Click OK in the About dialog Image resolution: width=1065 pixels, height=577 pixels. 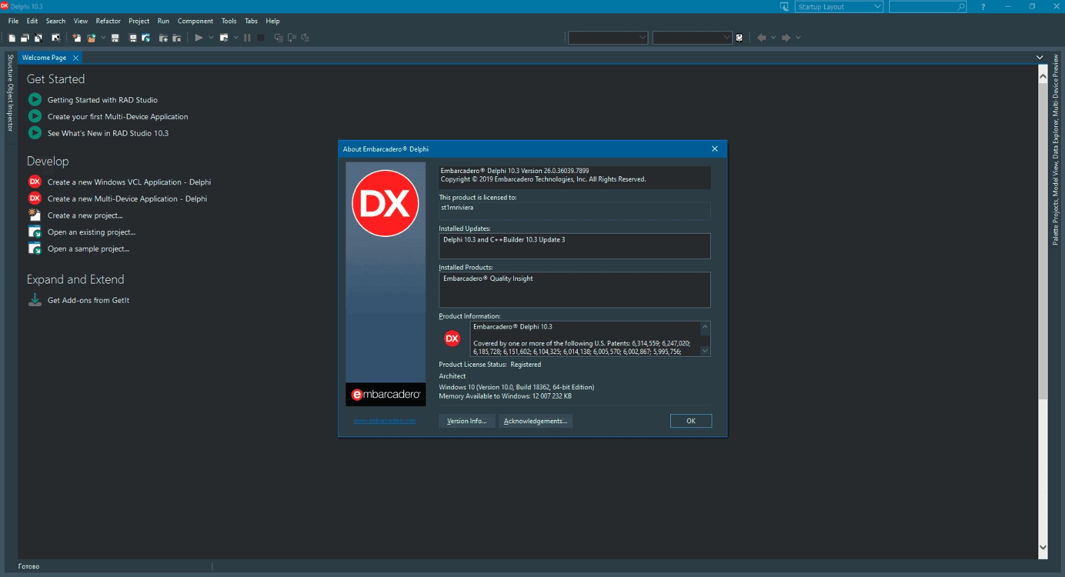(x=691, y=421)
